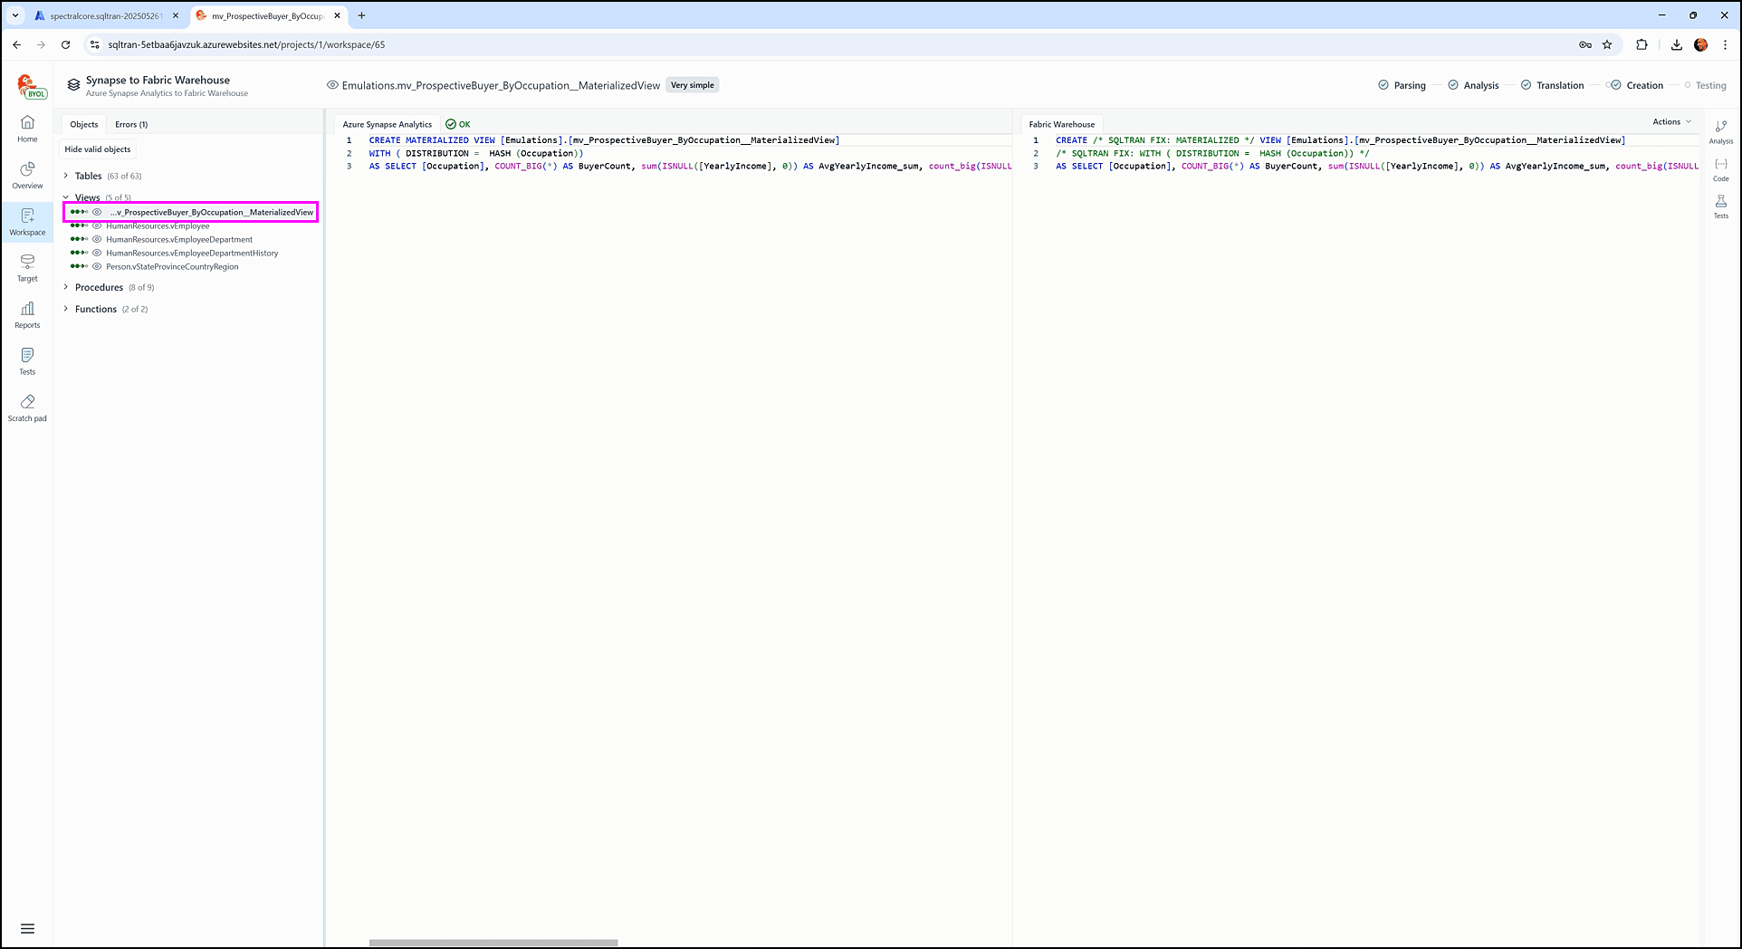
Task: Open the Actions dropdown
Action: (x=1671, y=121)
